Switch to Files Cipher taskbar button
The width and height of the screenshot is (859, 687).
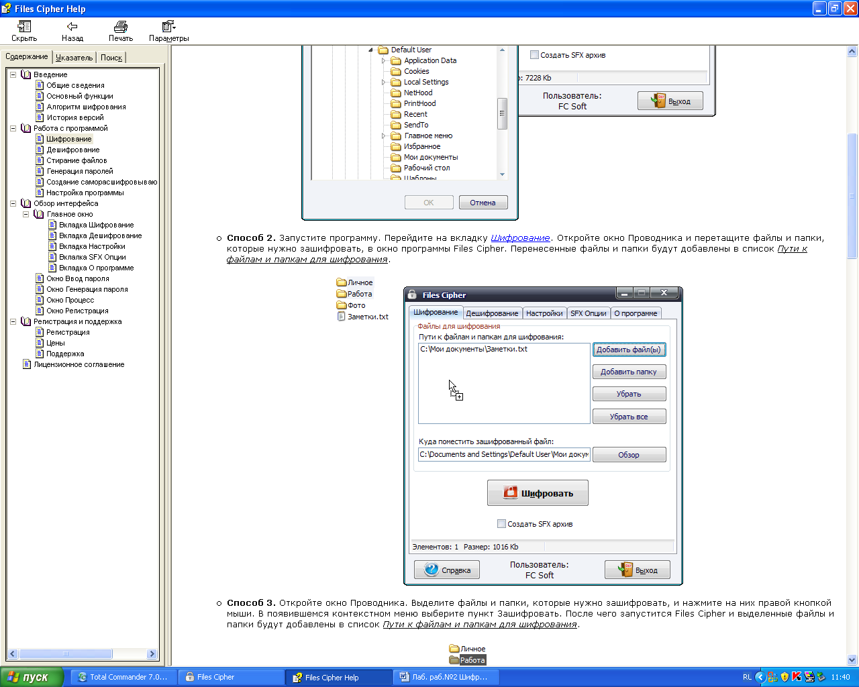(x=231, y=677)
